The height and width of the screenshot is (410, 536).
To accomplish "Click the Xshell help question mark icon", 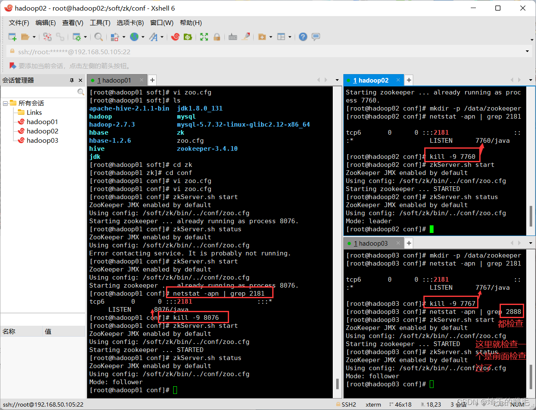I will coord(303,37).
